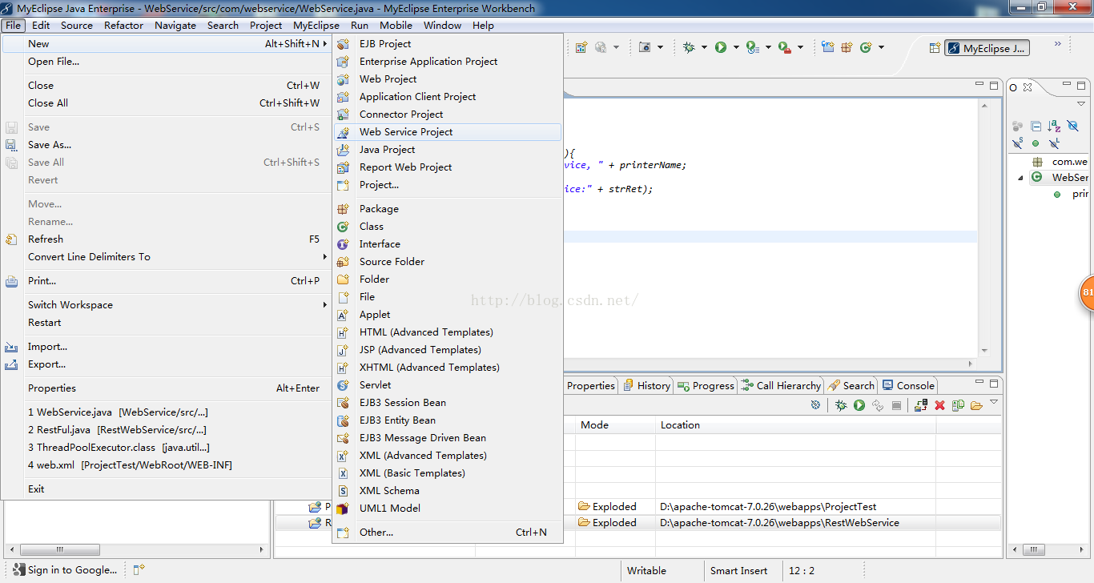Click the Debug bug icon in top toolbar
1094x583 pixels.
pyautogui.click(x=689, y=47)
